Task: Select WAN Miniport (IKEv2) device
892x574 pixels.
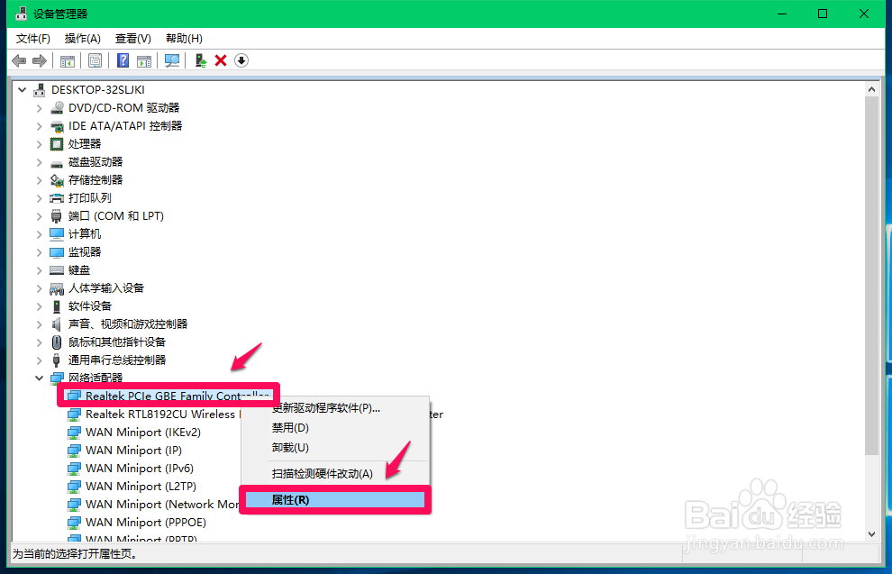Action: coord(132,432)
